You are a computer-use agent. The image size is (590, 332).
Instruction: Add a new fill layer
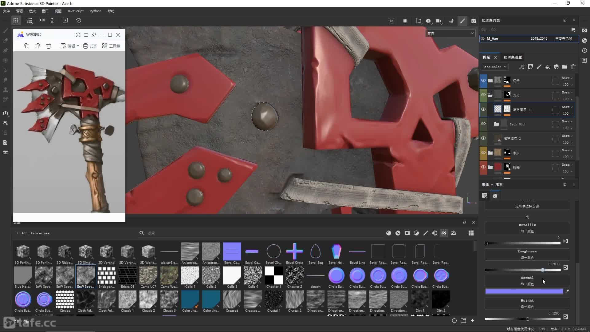(548, 67)
